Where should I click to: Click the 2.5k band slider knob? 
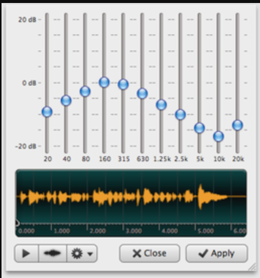[x=180, y=114]
